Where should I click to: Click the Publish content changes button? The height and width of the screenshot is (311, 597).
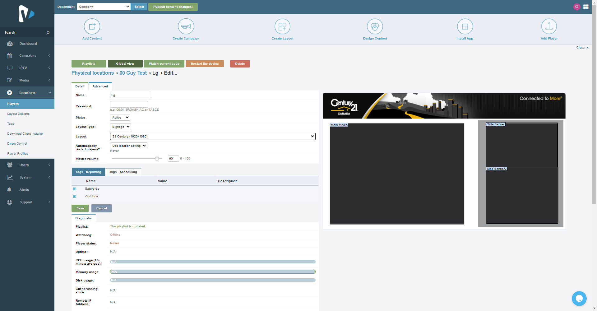coord(173,7)
